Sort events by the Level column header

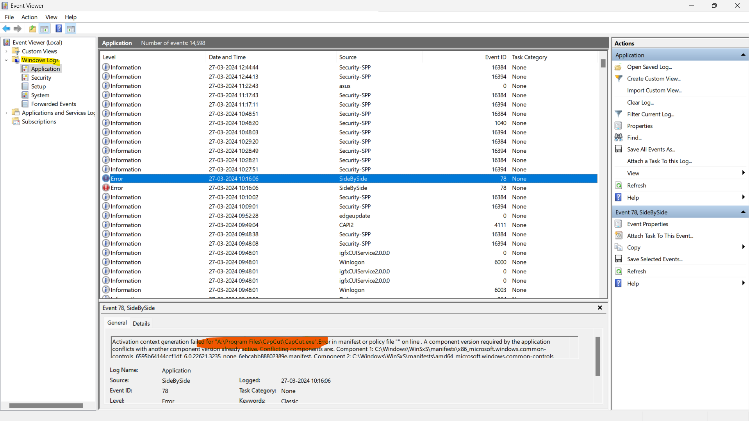[153, 57]
